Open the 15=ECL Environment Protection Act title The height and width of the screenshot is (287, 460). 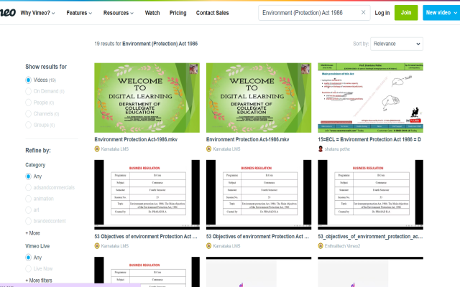tap(369, 139)
